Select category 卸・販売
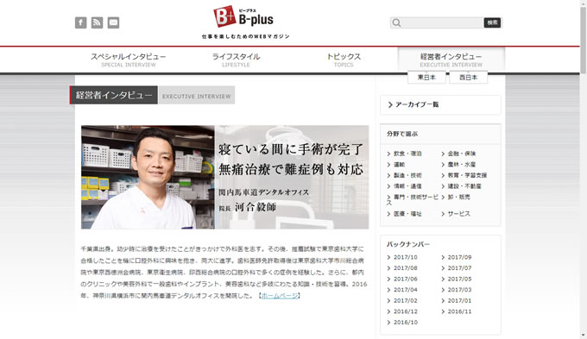The image size is (587, 339). tap(458, 197)
